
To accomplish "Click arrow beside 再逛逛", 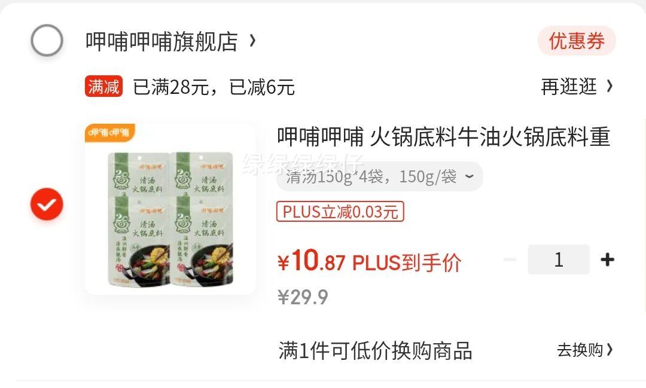I will click(610, 86).
